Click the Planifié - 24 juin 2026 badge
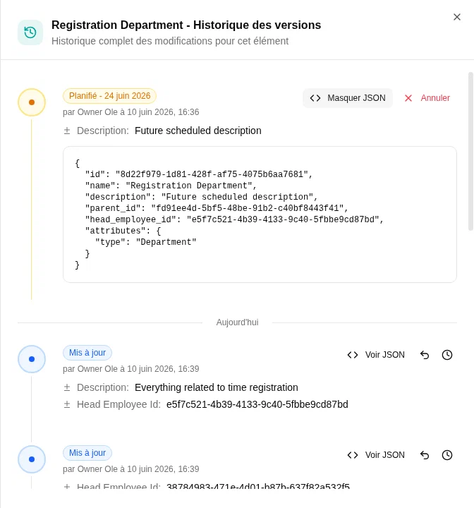Image resolution: width=474 pixels, height=508 pixels. [x=109, y=96]
